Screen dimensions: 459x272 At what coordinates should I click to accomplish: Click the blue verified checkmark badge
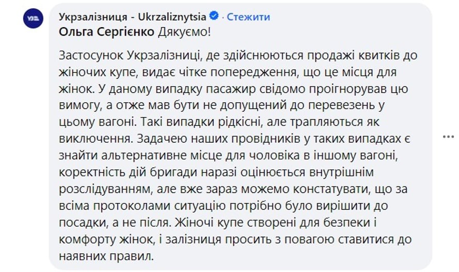pos(214,15)
